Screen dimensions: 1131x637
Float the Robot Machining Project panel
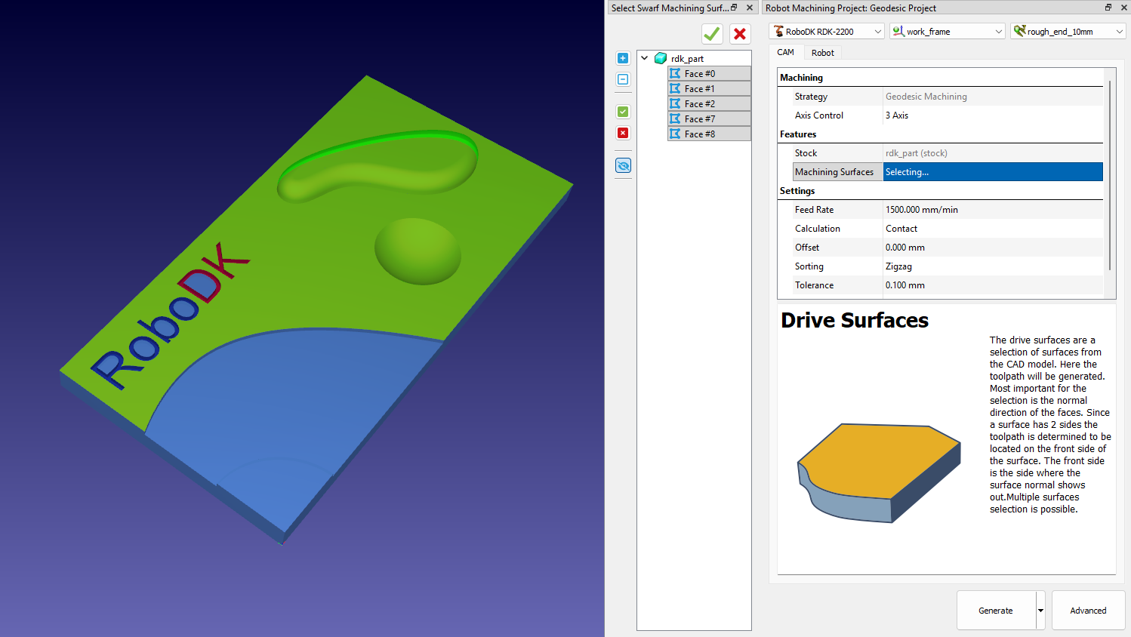pos(1108,8)
